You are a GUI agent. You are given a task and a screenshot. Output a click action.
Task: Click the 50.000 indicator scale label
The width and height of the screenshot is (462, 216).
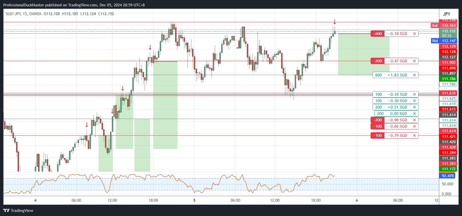[x=447, y=184]
